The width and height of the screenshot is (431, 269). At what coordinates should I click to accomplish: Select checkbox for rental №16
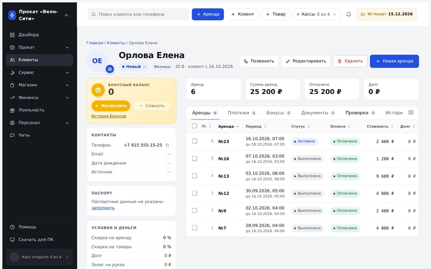point(195,159)
